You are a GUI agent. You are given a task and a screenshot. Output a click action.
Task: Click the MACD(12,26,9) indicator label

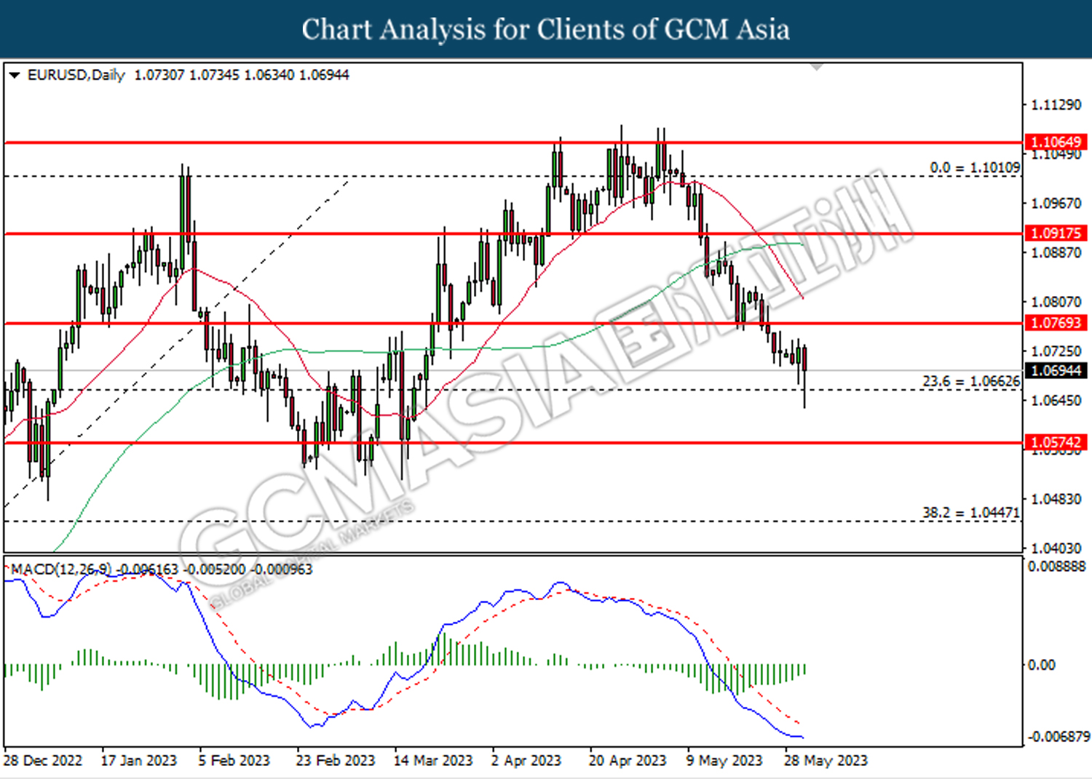tap(61, 570)
